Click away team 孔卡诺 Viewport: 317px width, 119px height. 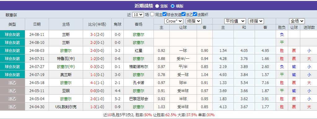138,83
